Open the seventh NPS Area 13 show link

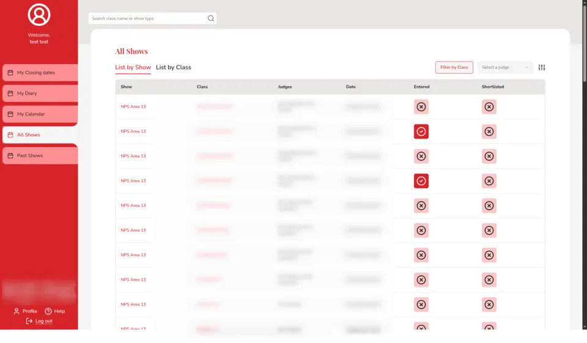click(x=133, y=255)
